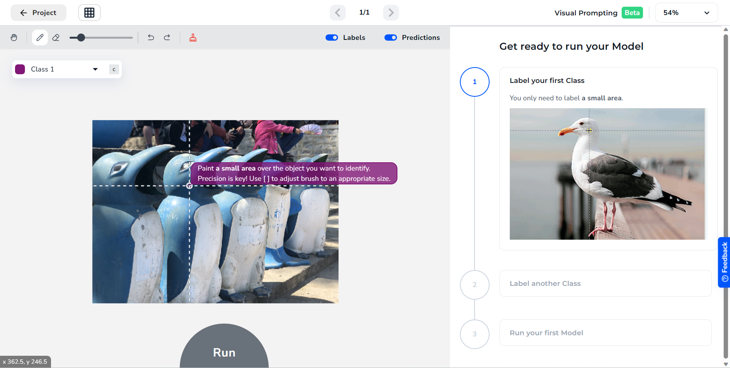This screenshot has width=730, height=368.
Task: Open the 54% zoom dropdown
Action: coord(687,13)
